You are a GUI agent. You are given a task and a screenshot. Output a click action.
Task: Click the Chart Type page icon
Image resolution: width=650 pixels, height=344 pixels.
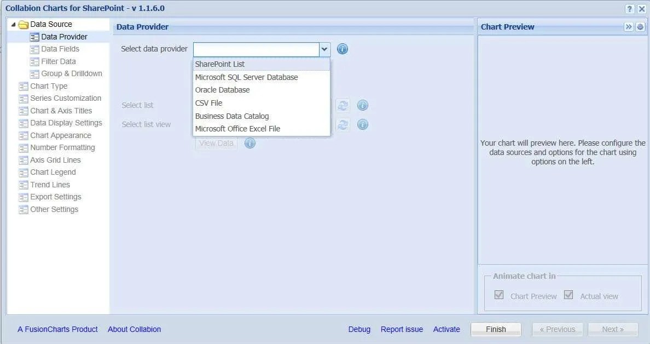coord(24,87)
